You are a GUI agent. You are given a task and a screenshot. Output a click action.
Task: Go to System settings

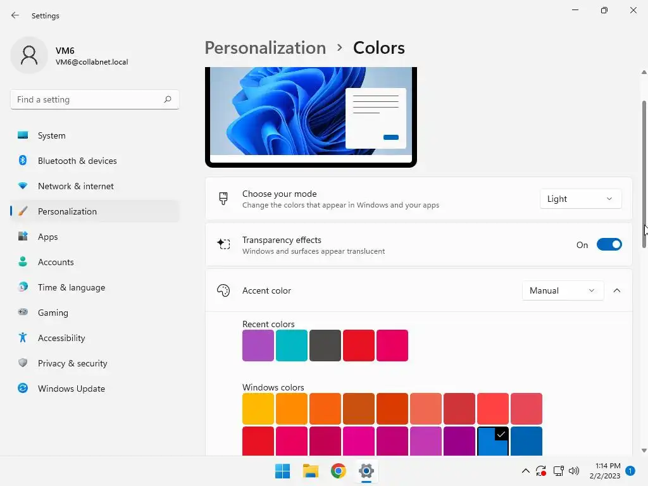[x=95, y=135]
